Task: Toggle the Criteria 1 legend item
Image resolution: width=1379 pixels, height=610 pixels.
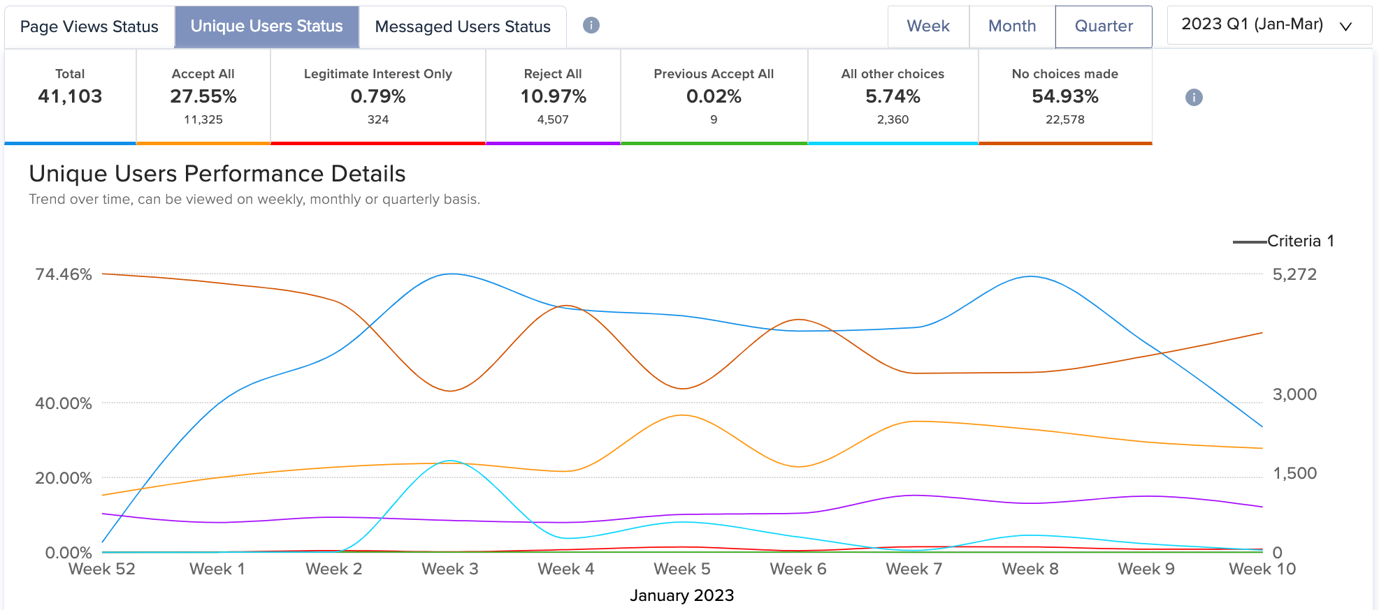Action: [1283, 241]
